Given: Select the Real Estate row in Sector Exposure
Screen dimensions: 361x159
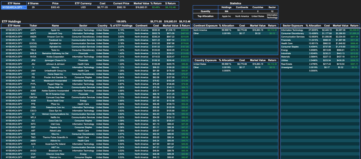Looking at the screenshot, I should [320, 64].
